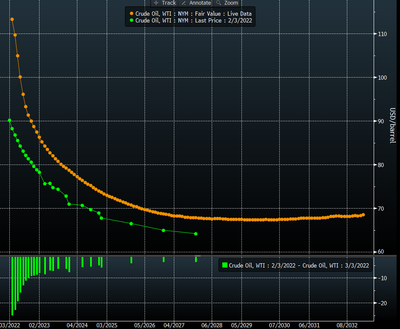
Task: Click the last green point on curve
Action: coord(196,234)
